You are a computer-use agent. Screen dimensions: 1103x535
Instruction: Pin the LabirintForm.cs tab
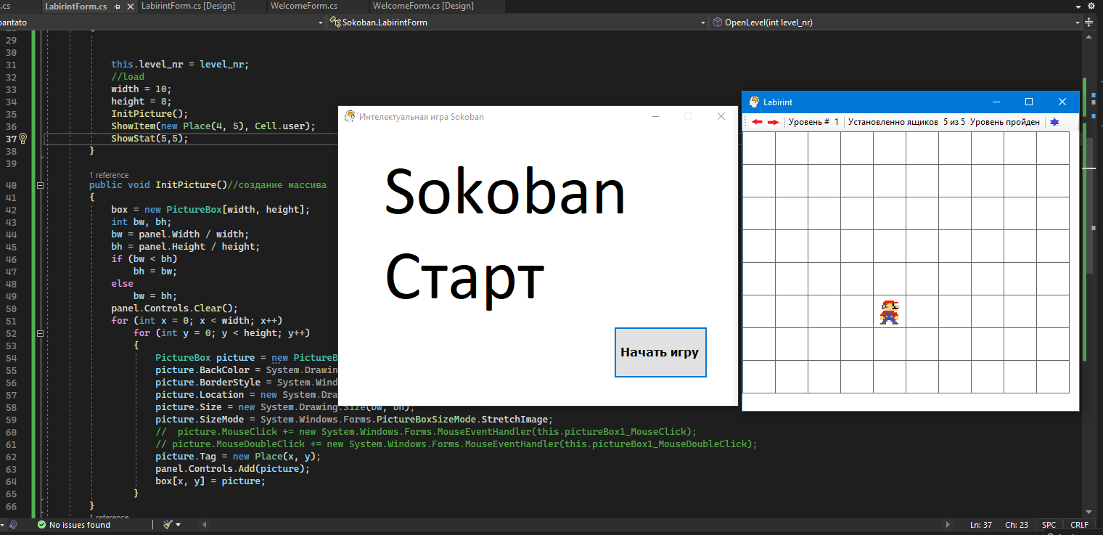point(118,6)
